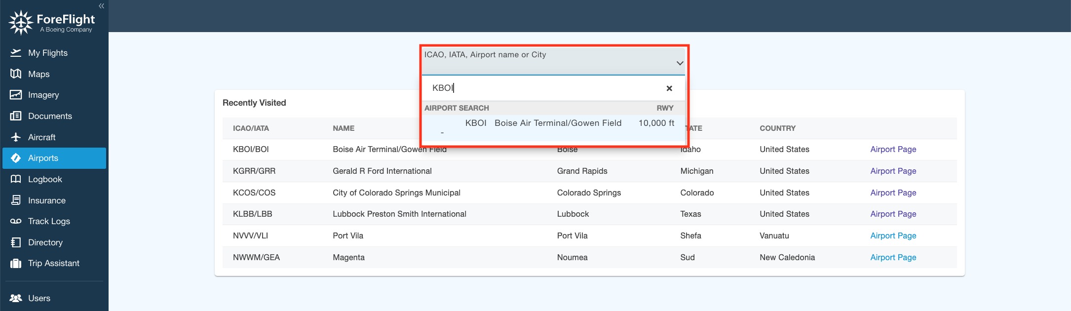Click the Track Logs icon
The height and width of the screenshot is (311, 1071).
(x=16, y=221)
